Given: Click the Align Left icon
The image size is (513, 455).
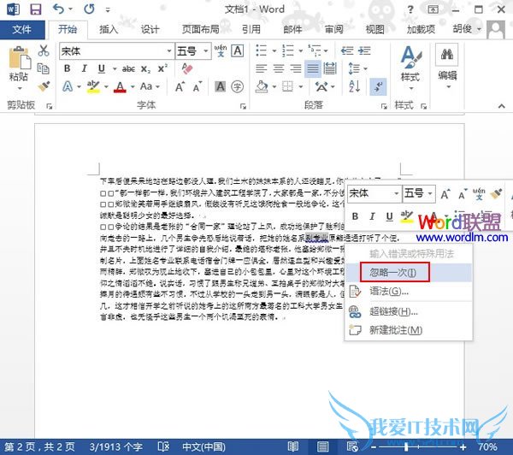Looking at the screenshot, I should point(261,68).
